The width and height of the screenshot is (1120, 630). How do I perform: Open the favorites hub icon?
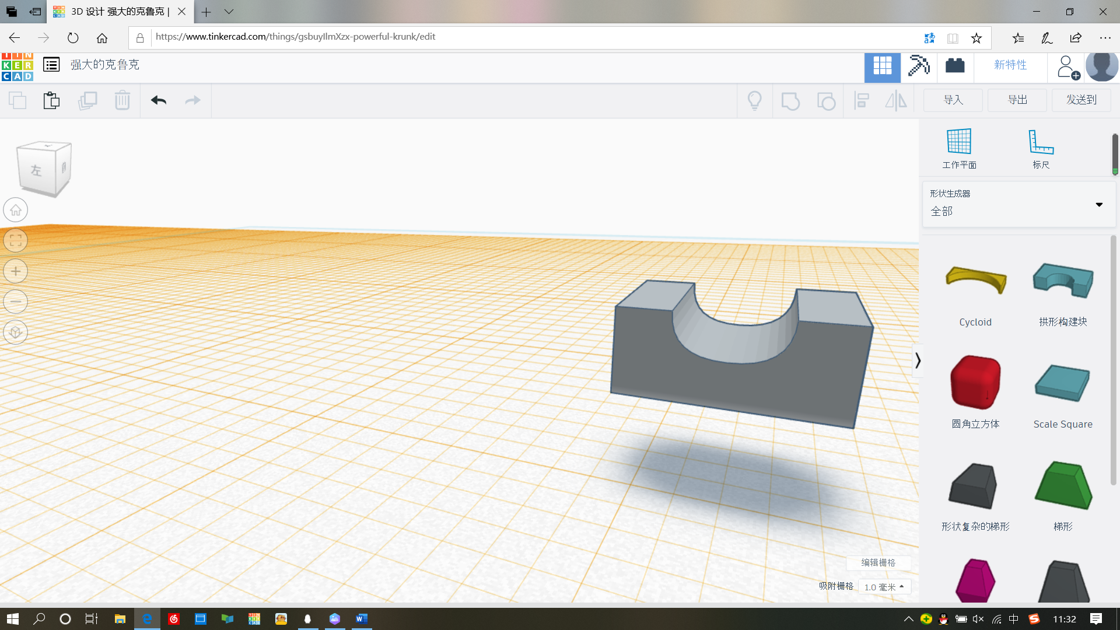(1018, 38)
